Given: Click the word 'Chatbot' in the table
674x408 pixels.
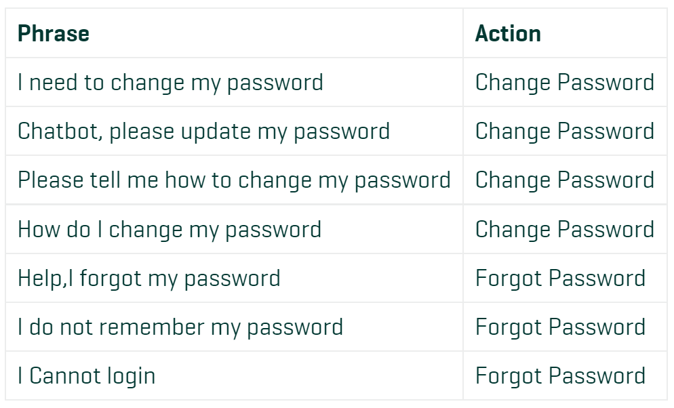Looking at the screenshot, I should [58, 131].
